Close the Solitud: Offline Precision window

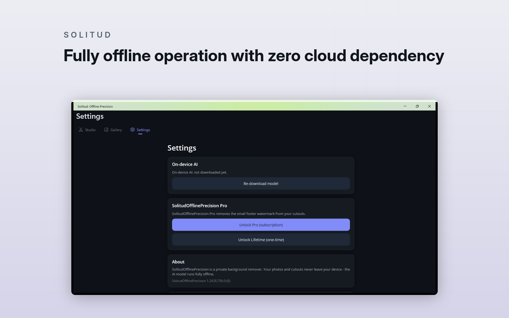coord(429,106)
